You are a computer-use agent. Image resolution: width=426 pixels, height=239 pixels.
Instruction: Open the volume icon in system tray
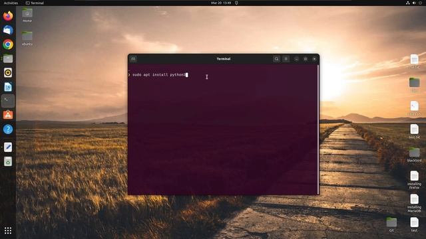414,3
